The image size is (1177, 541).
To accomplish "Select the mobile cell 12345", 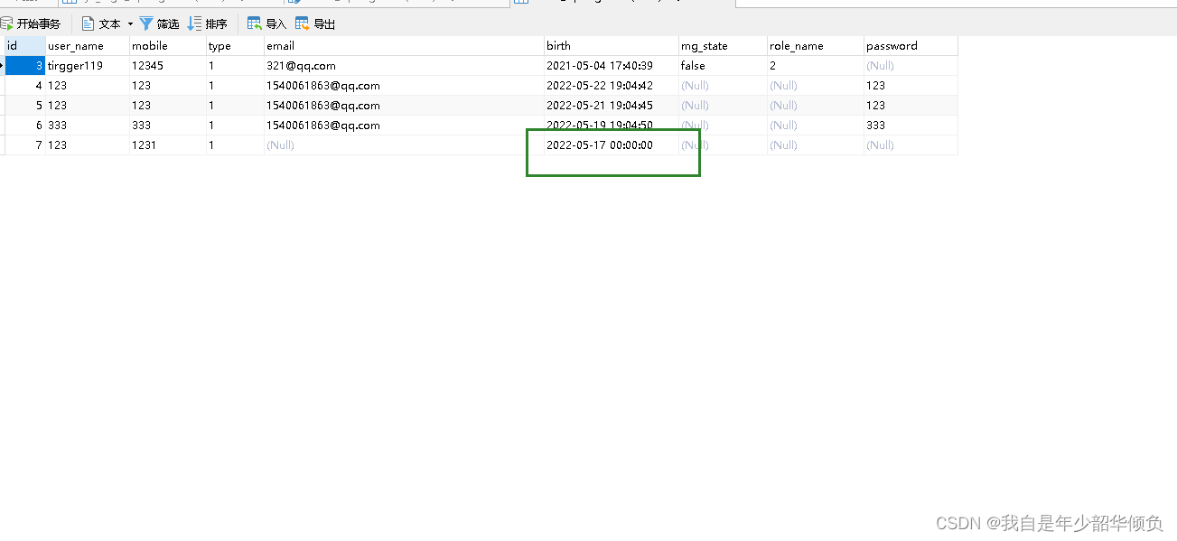I will coord(168,66).
